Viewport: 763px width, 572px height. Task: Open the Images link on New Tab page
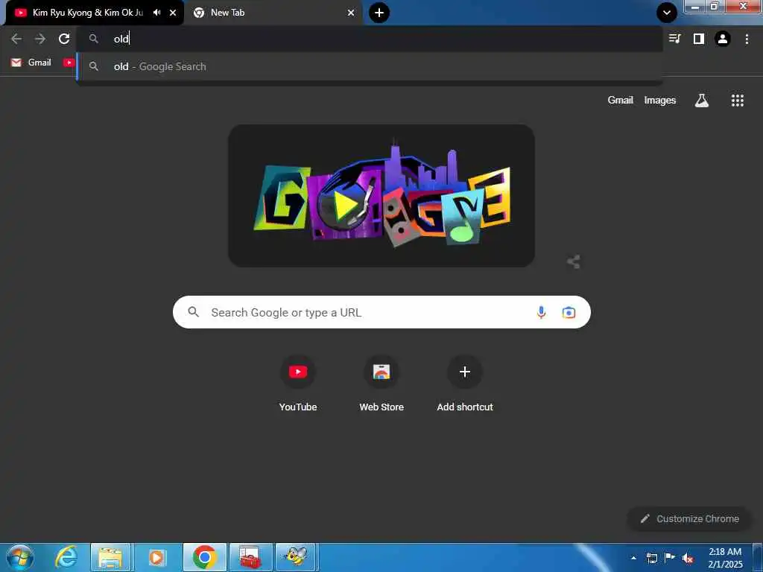pyautogui.click(x=660, y=101)
